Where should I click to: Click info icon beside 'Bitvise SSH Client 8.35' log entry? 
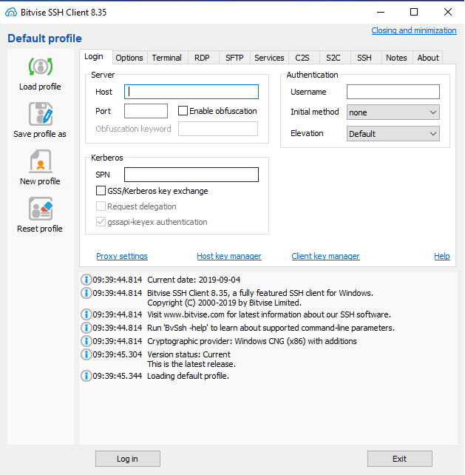coord(86,293)
